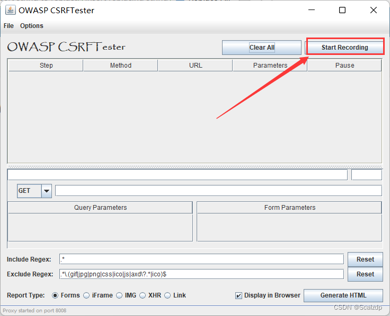Reset the Exclude Regex value
390x316 pixels.
coord(365,274)
